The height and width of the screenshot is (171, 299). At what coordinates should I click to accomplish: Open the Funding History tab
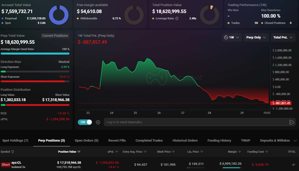219,141
